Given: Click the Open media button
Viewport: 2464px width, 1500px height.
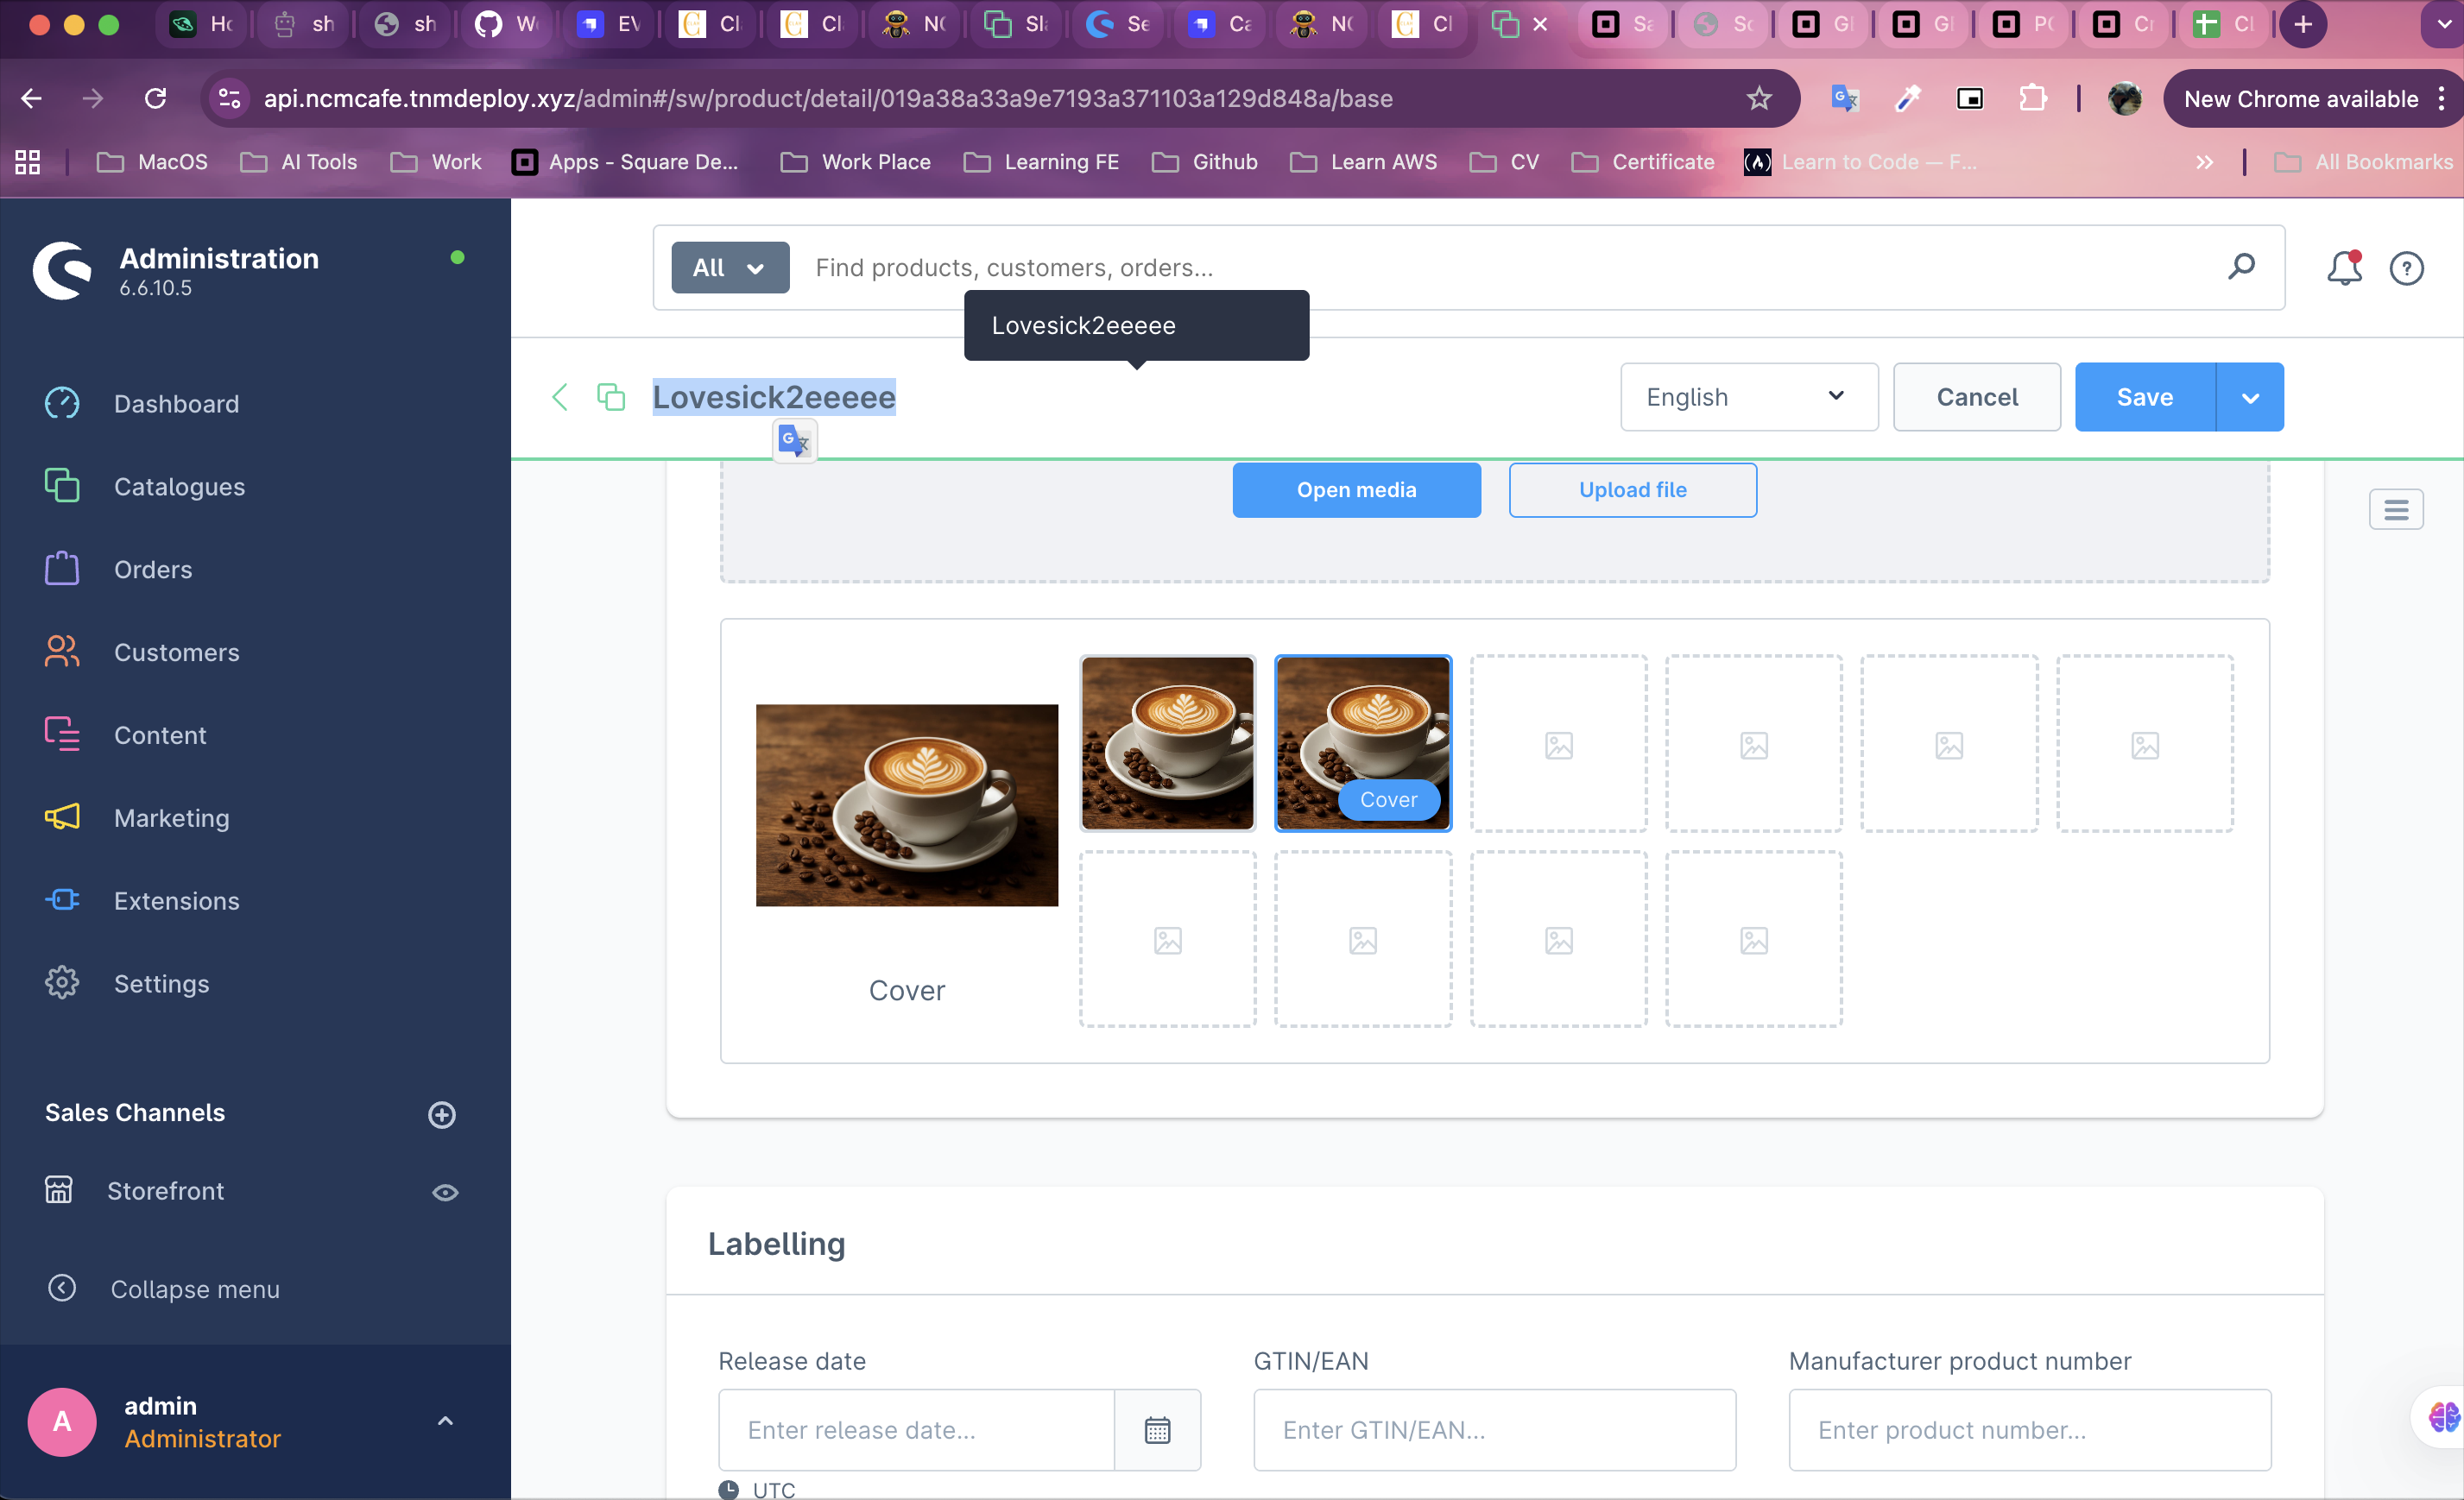Looking at the screenshot, I should tap(1356, 489).
